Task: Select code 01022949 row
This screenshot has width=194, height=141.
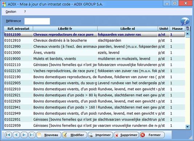Action: point(94,113)
